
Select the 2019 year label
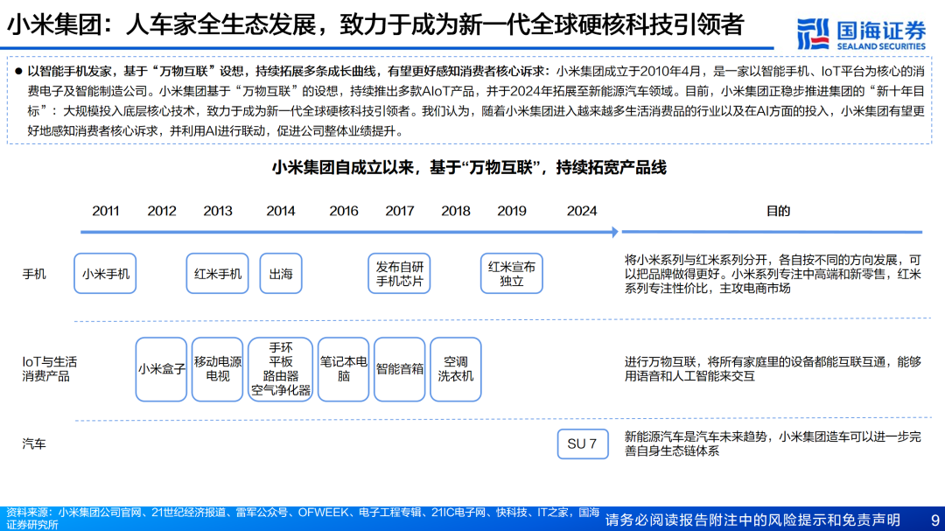tap(512, 211)
